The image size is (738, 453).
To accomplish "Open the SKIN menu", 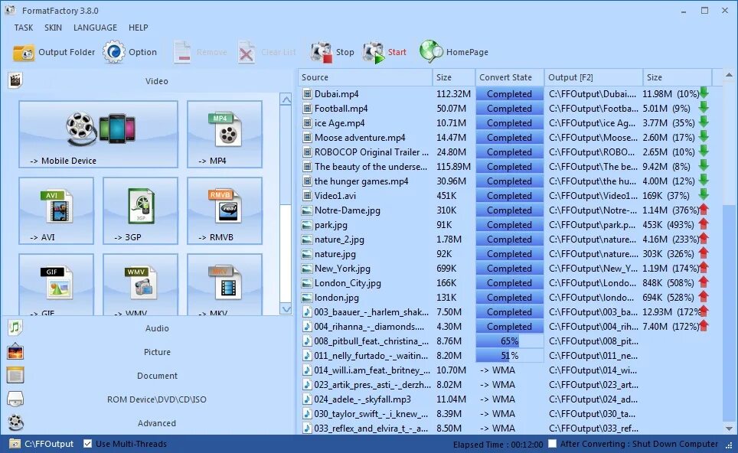I will (53, 28).
